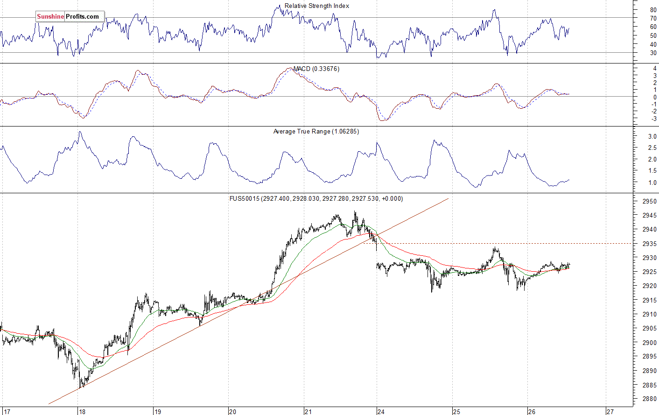Click the 4 value on MACD axis
Viewport: 659px width, 415px height.
click(655, 69)
